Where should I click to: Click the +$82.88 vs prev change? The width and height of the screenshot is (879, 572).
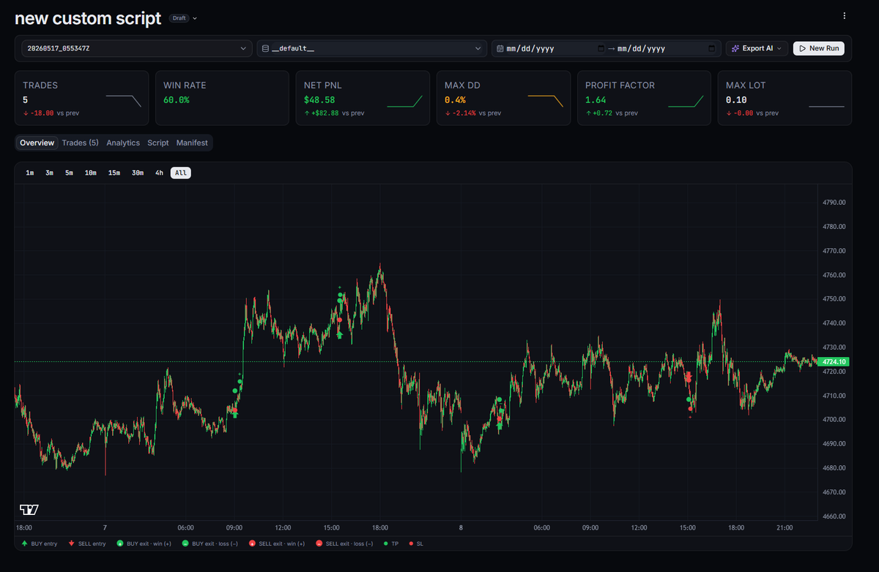[333, 113]
